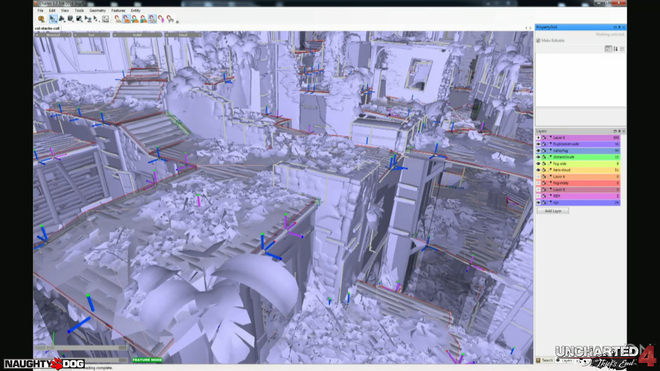Open the Entity menu
Screen dimensions: 660x371
click(135, 10)
